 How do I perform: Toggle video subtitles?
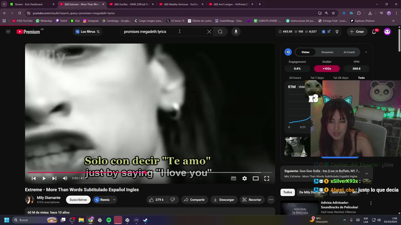pyautogui.click(x=233, y=178)
